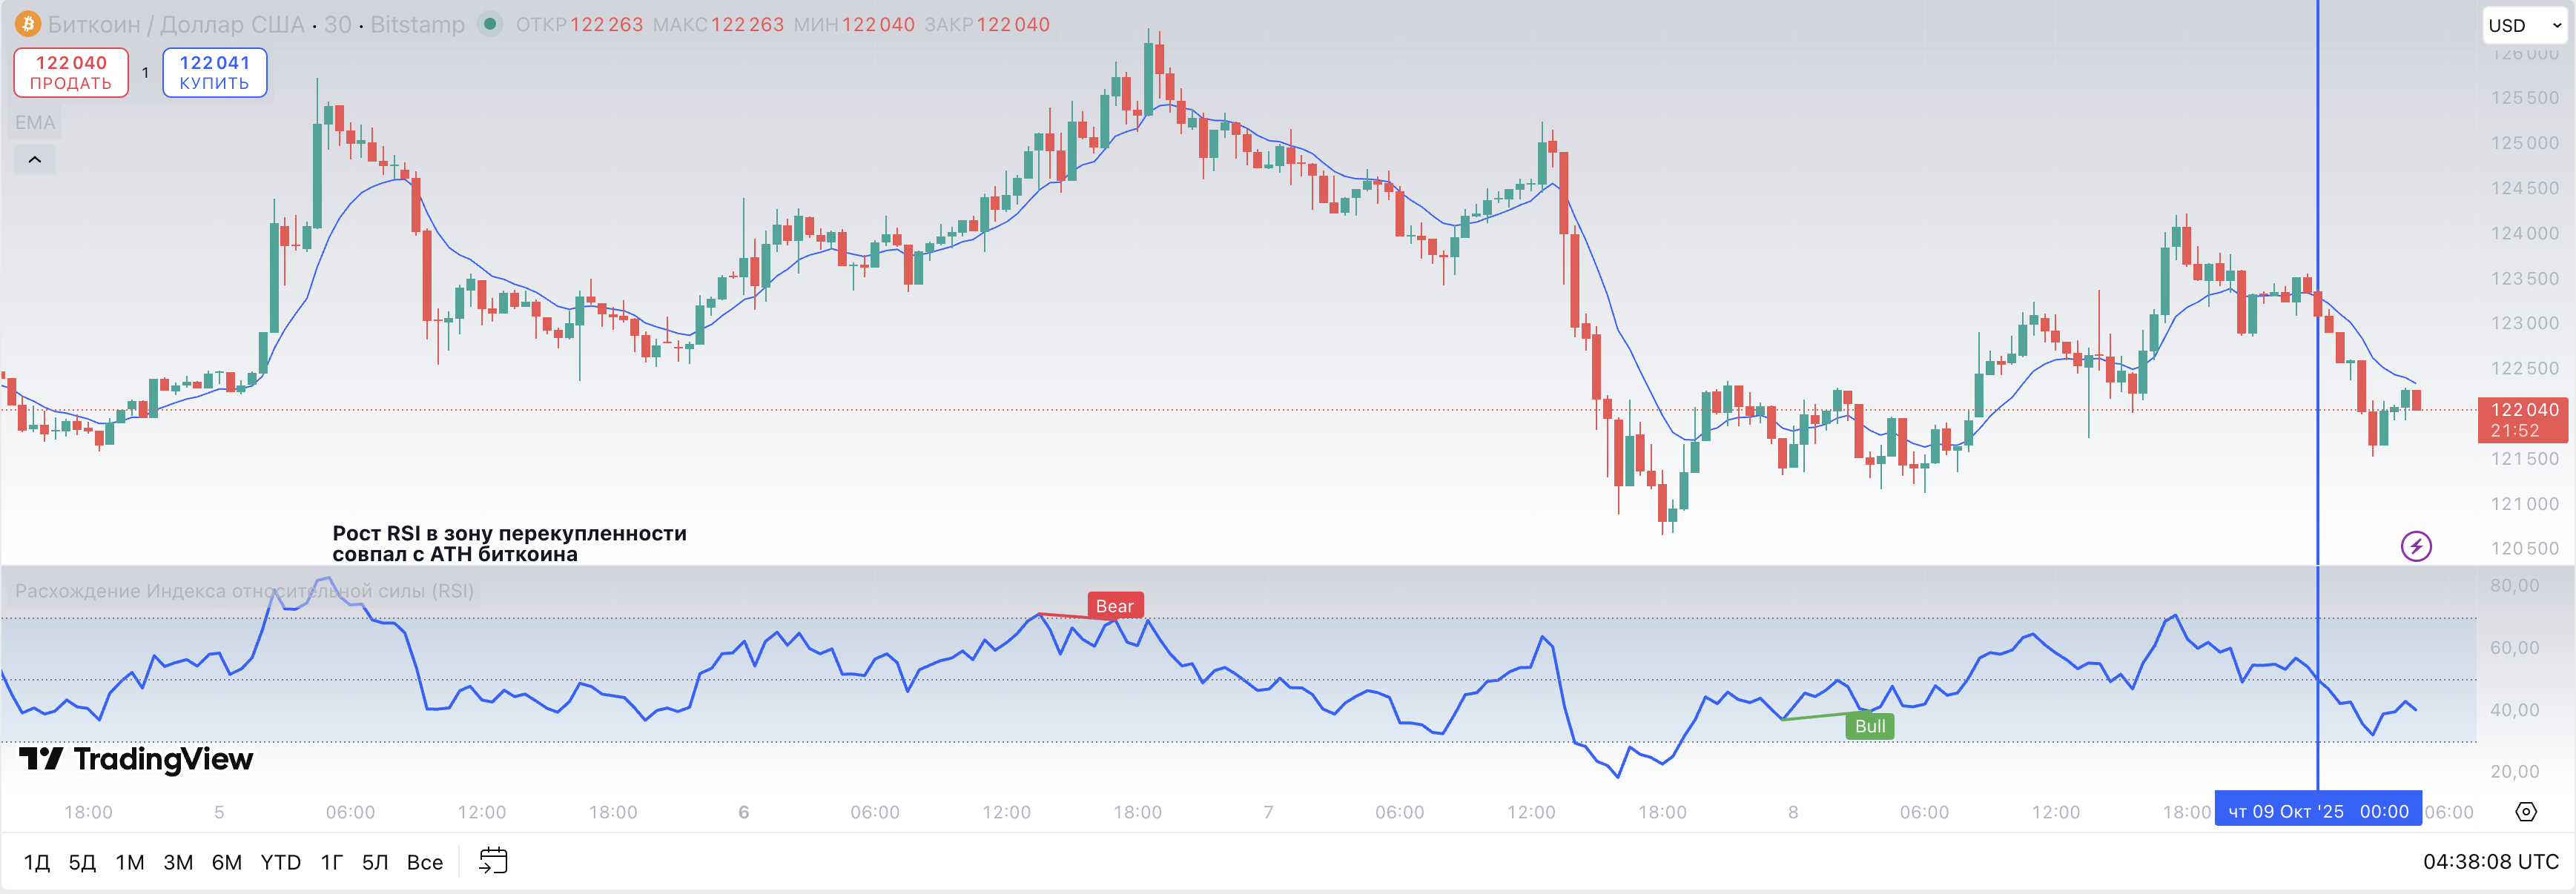
Task: Show the full Все range
Action: pos(424,862)
